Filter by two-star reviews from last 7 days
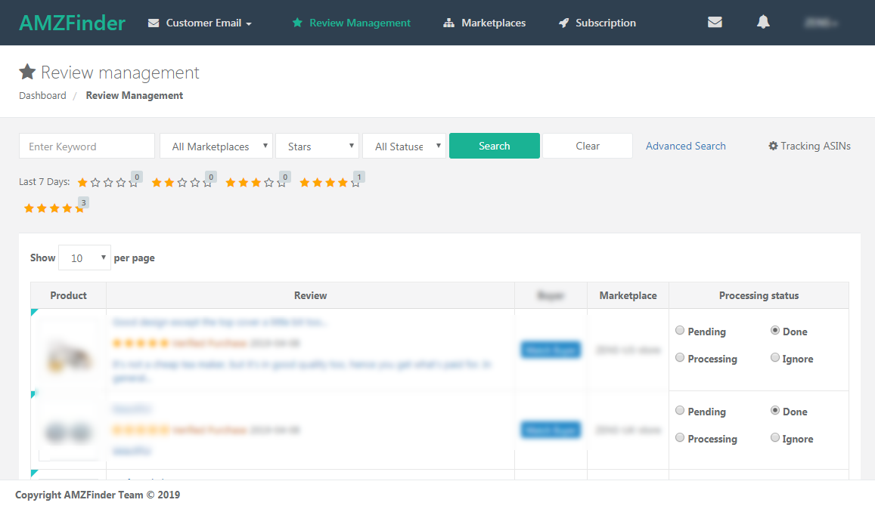The height and width of the screenshot is (509, 875). [182, 183]
